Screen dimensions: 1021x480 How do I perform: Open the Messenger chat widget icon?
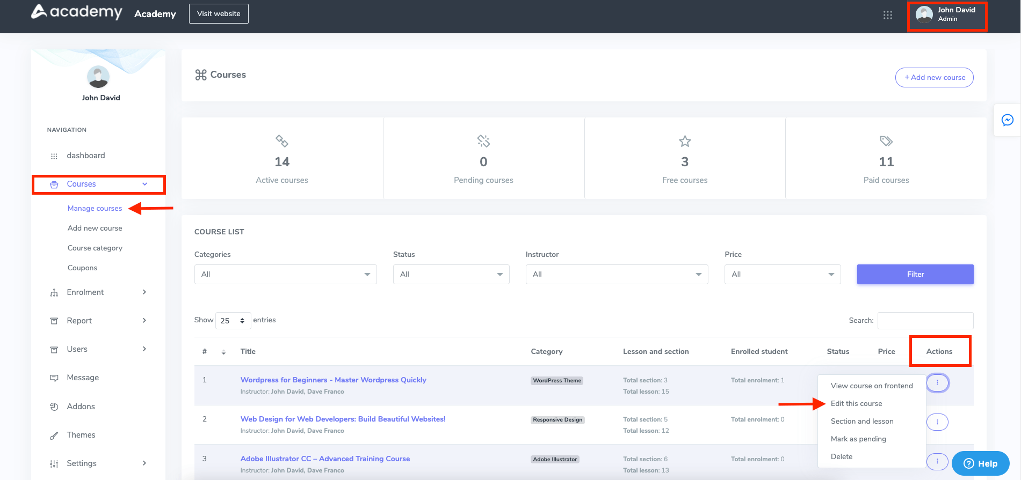coord(1007,120)
